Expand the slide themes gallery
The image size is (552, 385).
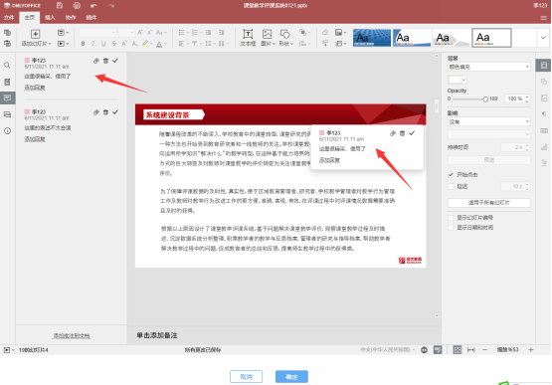(543, 38)
